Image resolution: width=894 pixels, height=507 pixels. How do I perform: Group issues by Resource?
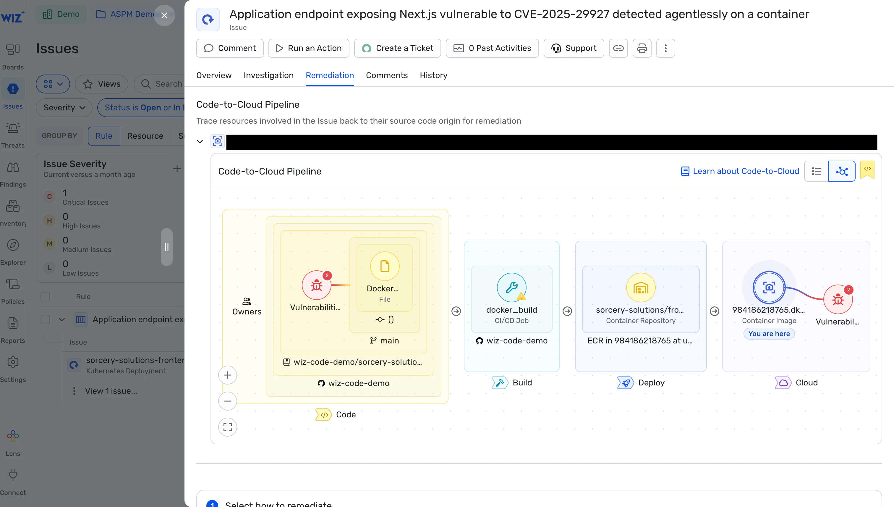tap(145, 136)
